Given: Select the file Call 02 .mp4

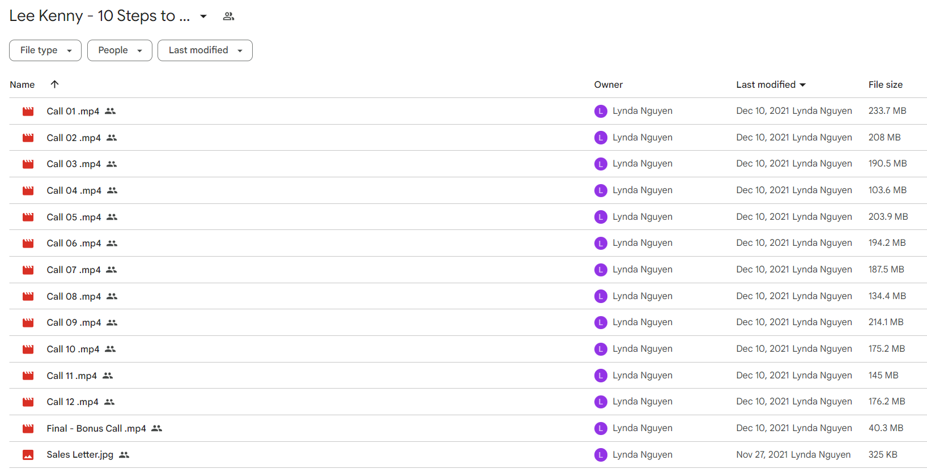Looking at the screenshot, I should point(74,138).
